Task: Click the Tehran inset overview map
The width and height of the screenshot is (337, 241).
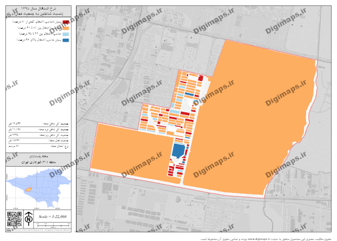Action: coord(38,188)
